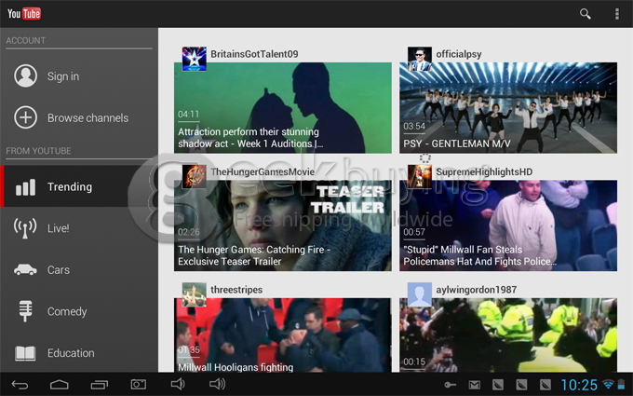Switch to the Trending feed

[x=79, y=186]
